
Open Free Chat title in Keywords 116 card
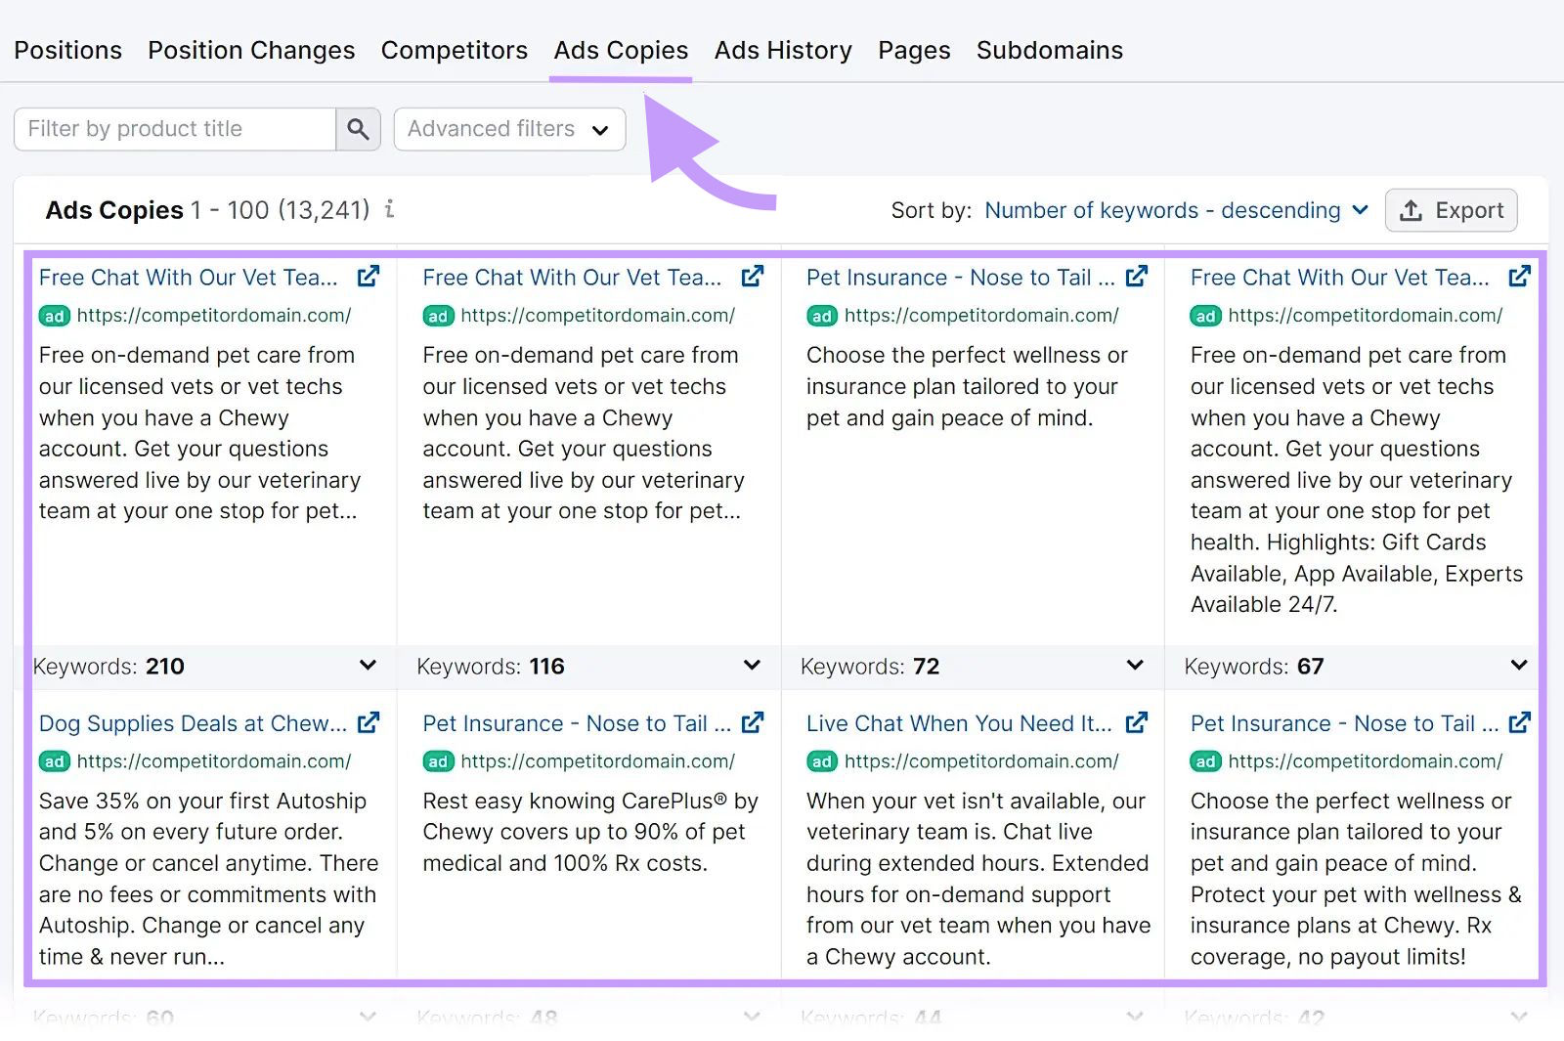tap(572, 278)
